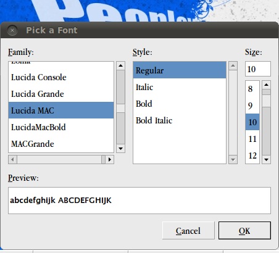Click Style list scroll up arrow
This screenshot has width=279, height=253.
click(x=233, y=65)
